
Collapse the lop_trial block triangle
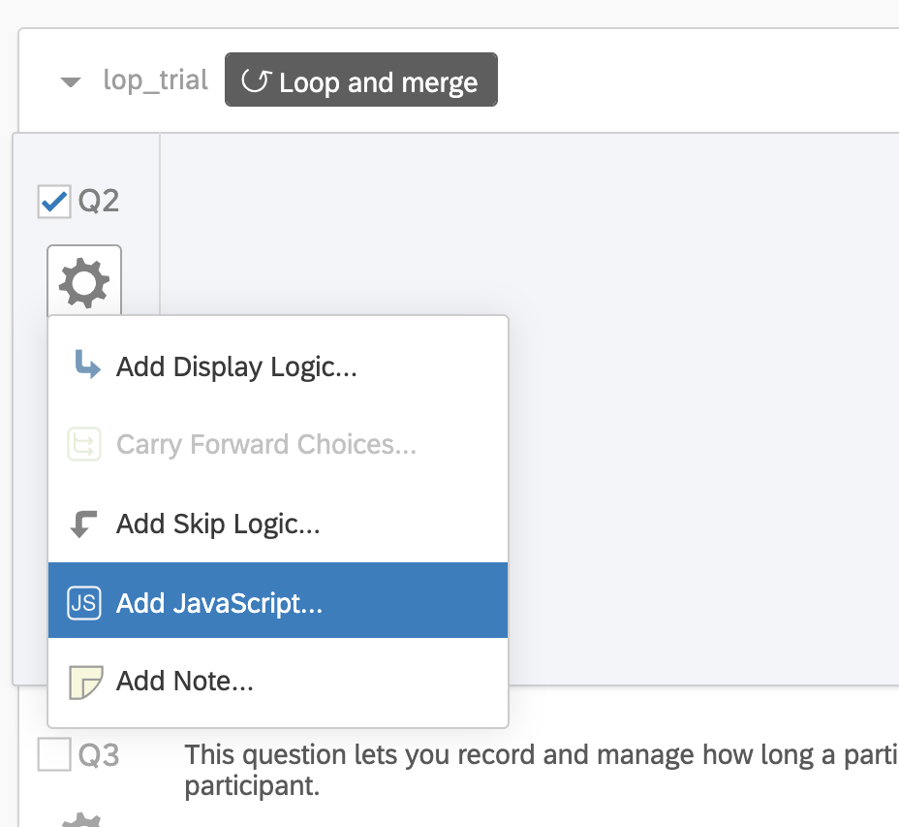71,82
